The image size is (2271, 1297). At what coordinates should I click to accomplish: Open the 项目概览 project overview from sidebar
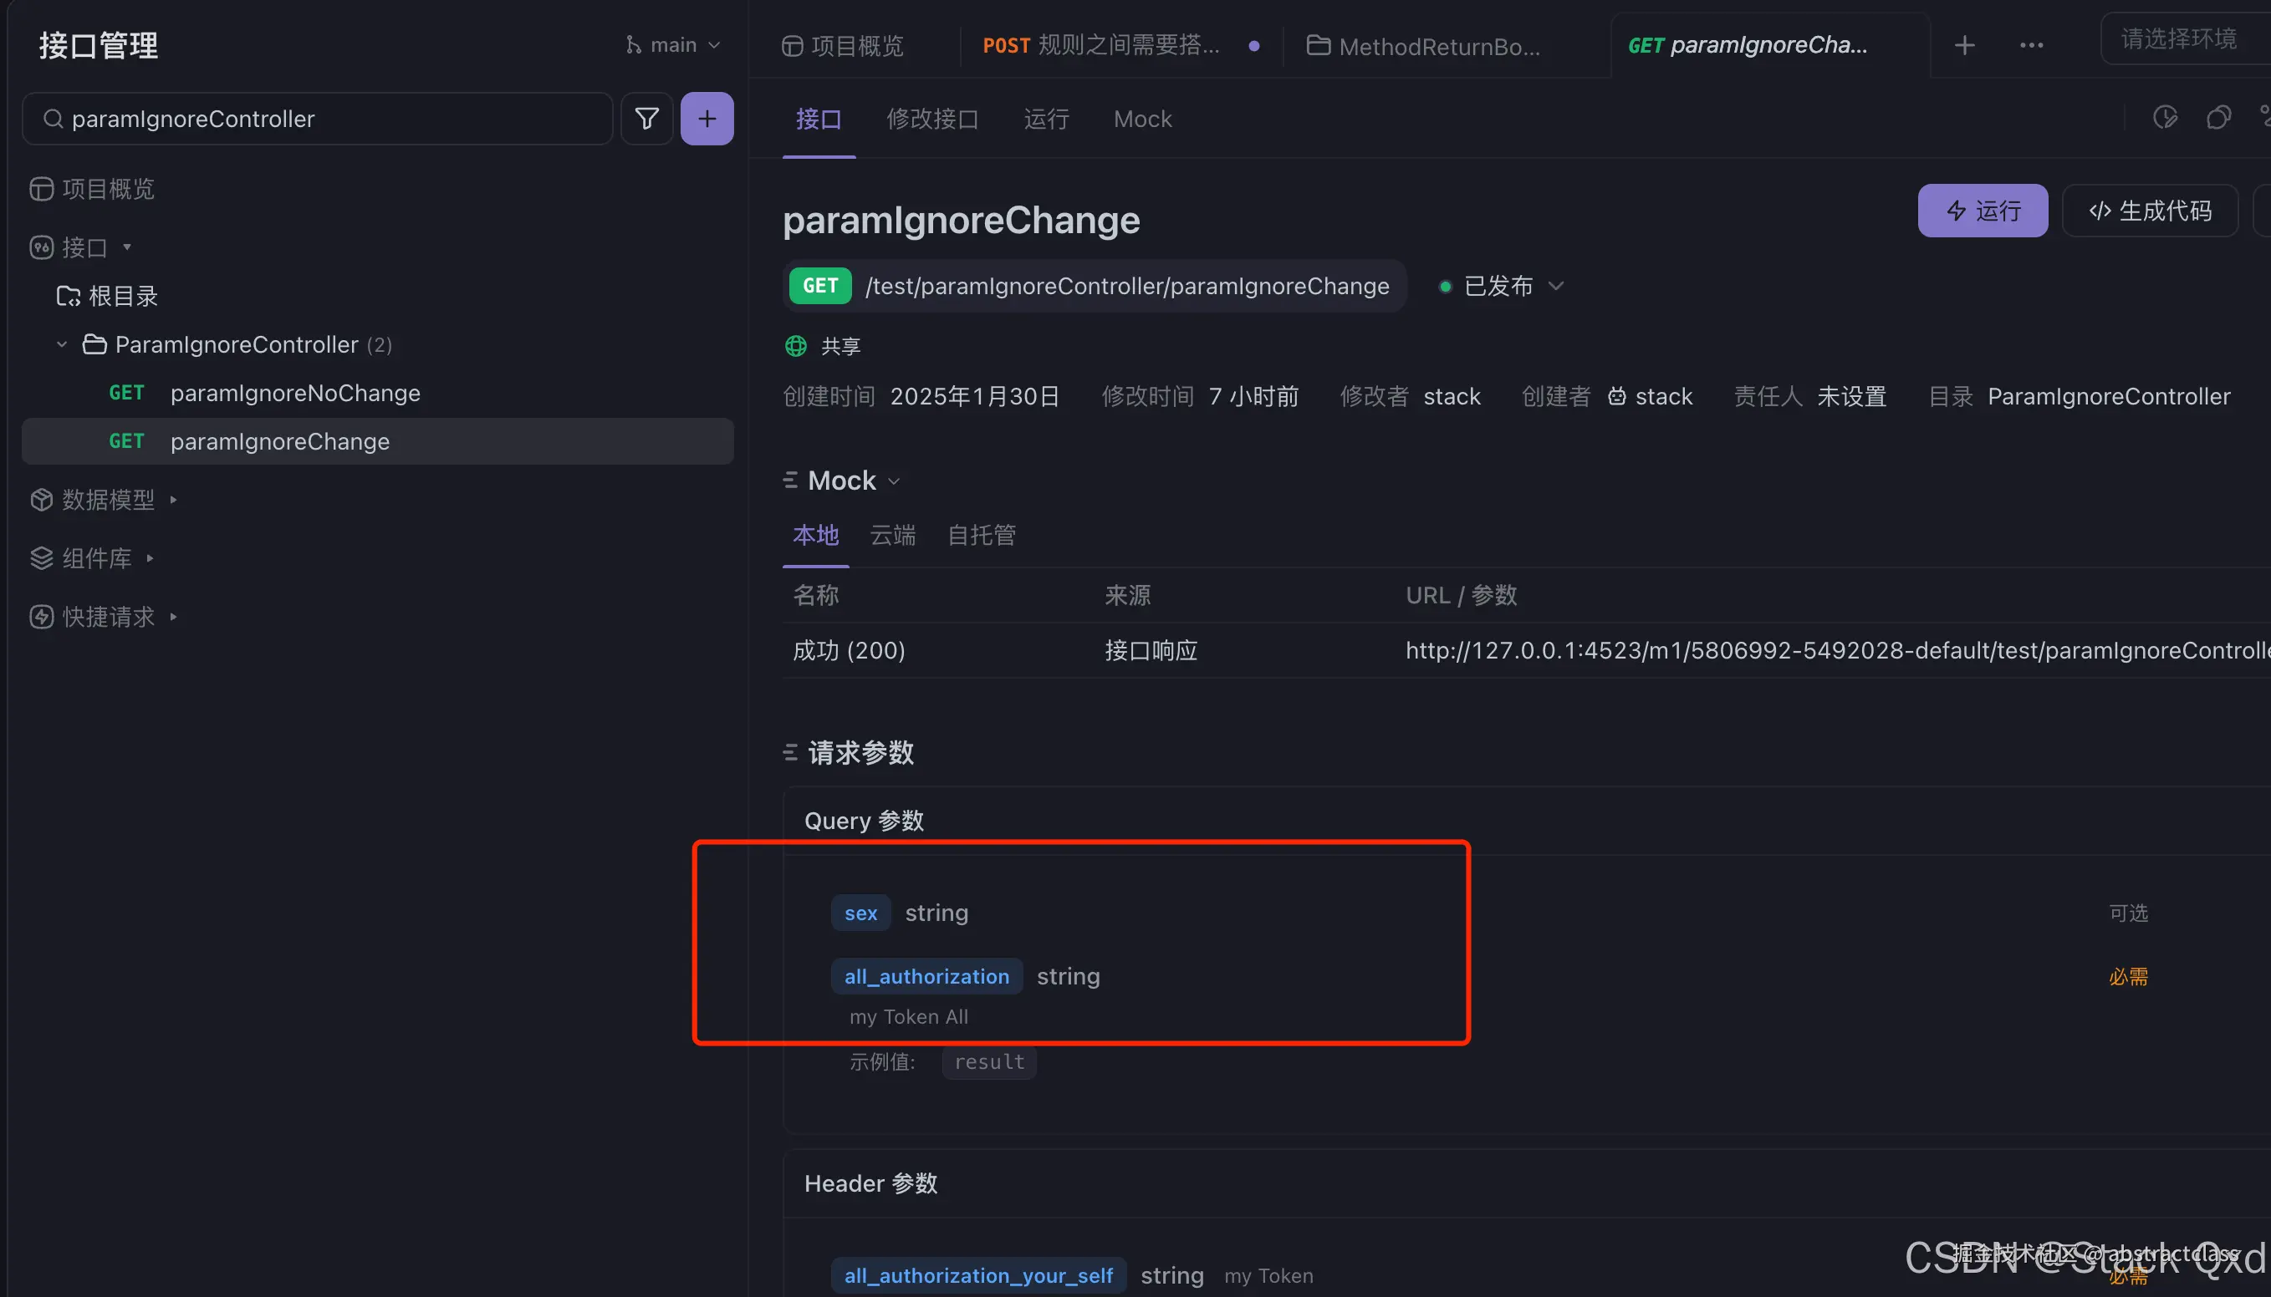(107, 188)
